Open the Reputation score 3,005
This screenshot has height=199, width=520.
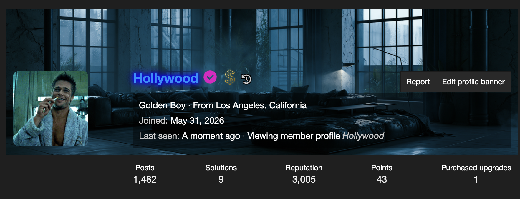304,179
